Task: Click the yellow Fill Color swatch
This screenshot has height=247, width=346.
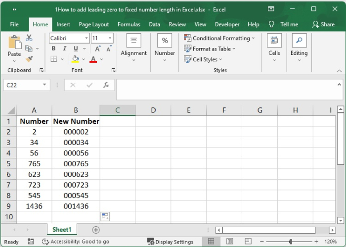Action: click(75, 59)
